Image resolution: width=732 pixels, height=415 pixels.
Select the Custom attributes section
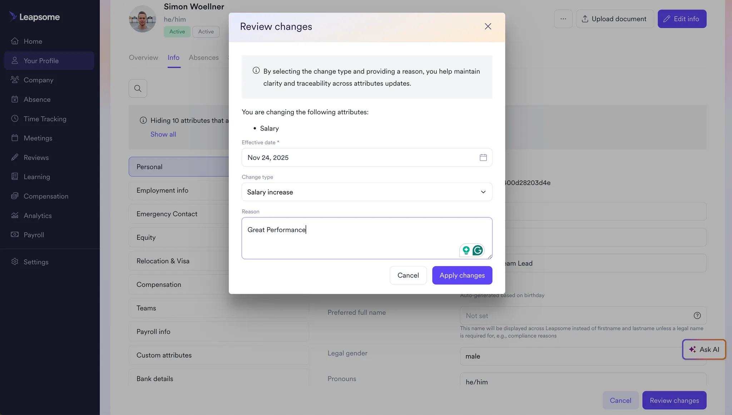pyautogui.click(x=164, y=355)
